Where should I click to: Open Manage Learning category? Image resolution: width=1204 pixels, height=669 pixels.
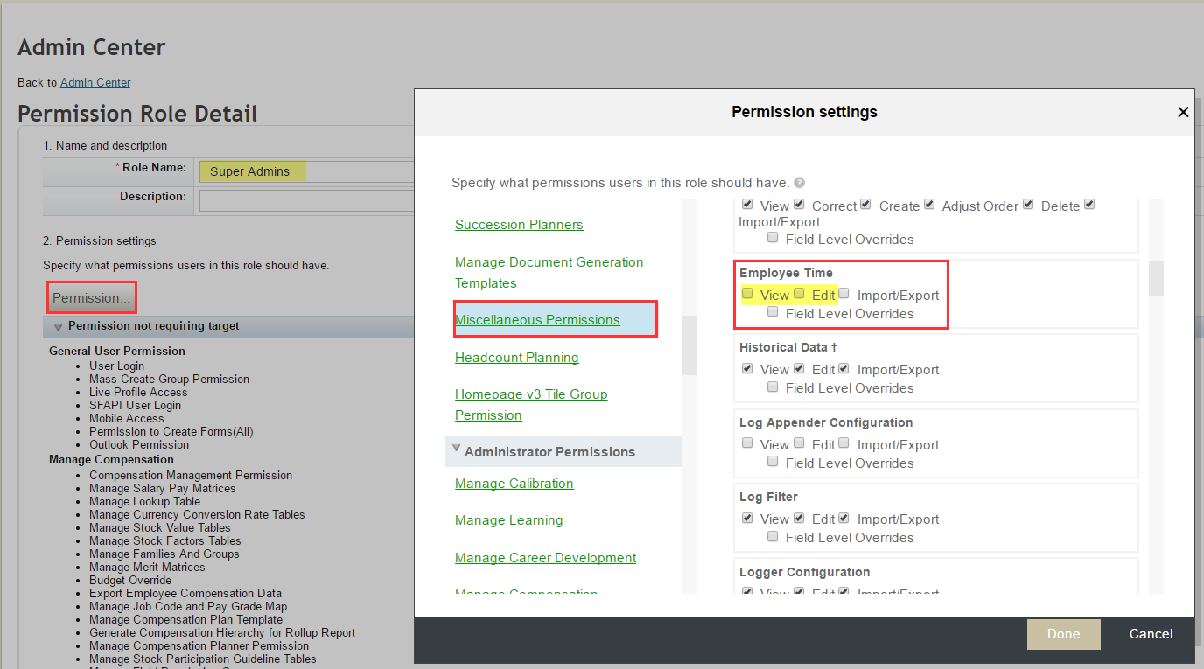click(x=509, y=520)
